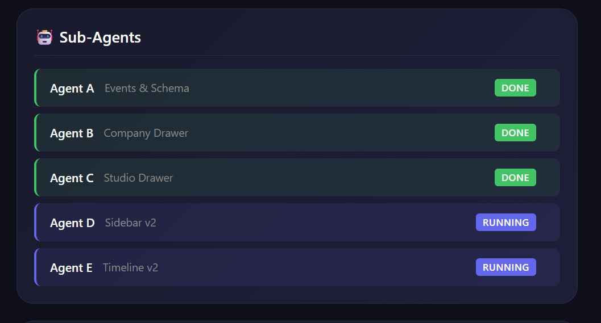Select the Agent D name label
The height and width of the screenshot is (323, 601).
point(72,223)
